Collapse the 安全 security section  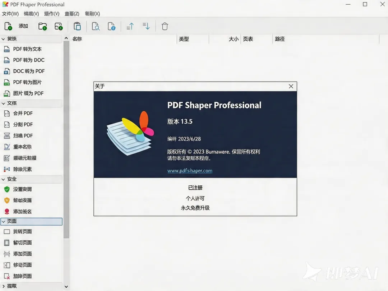point(31,179)
